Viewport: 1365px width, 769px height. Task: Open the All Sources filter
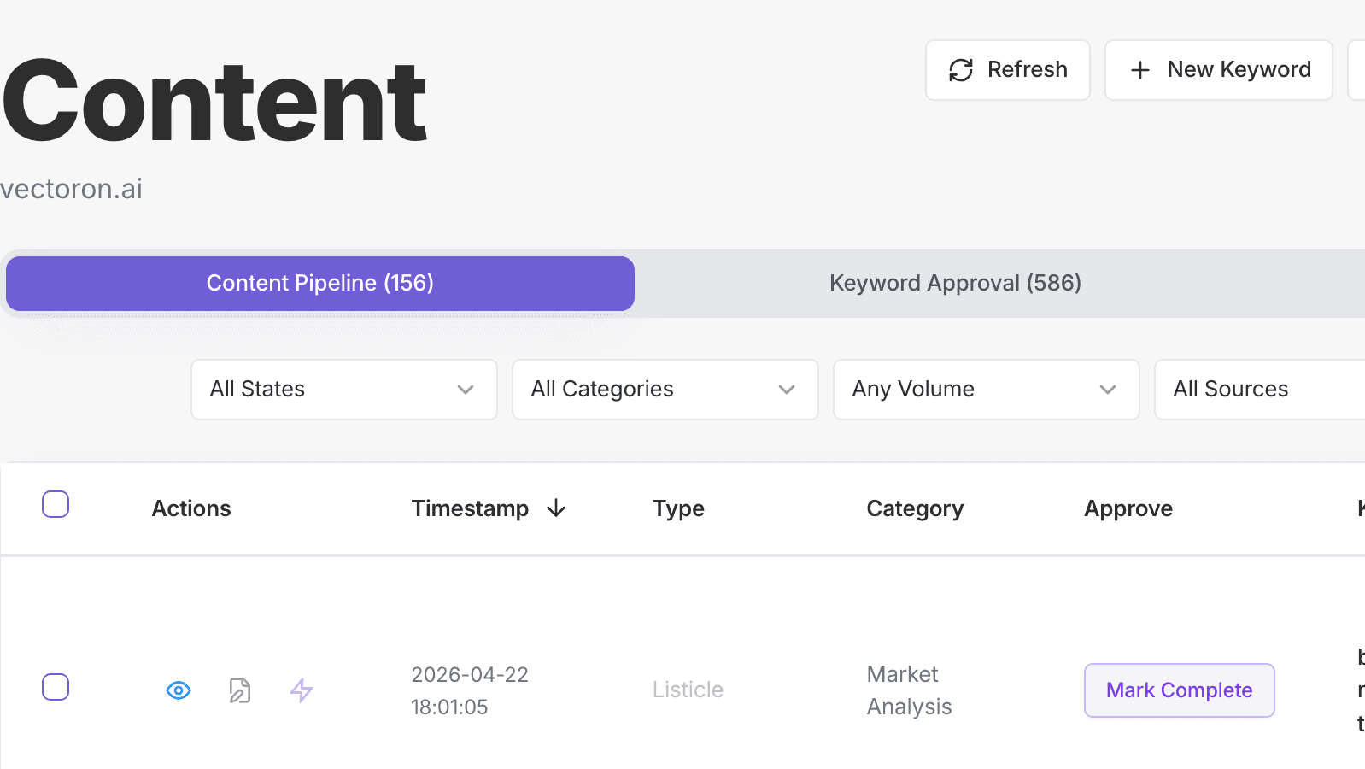(1260, 390)
